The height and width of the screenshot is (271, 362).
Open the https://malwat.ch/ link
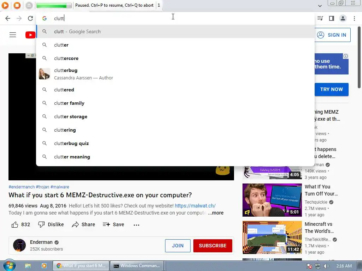click(x=195, y=206)
